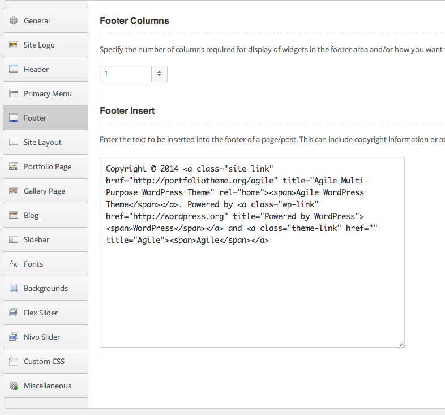445x415 pixels.
Task: Click the Site Layout icon
Action: point(14,142)
